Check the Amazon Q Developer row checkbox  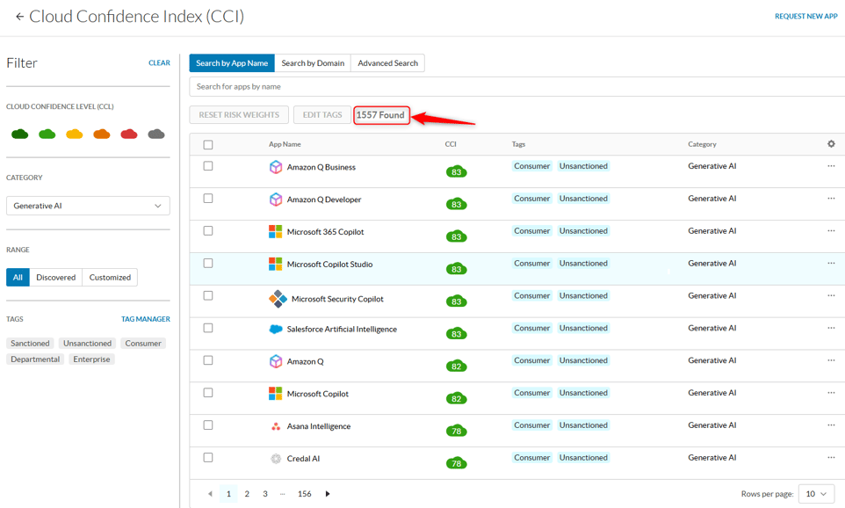point(208,199)
